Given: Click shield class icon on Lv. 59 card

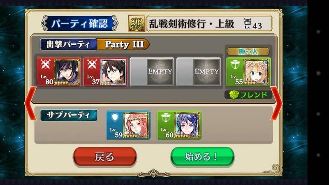Looking at the screenshot, I should pyautogui.click(x=115, y=118).
